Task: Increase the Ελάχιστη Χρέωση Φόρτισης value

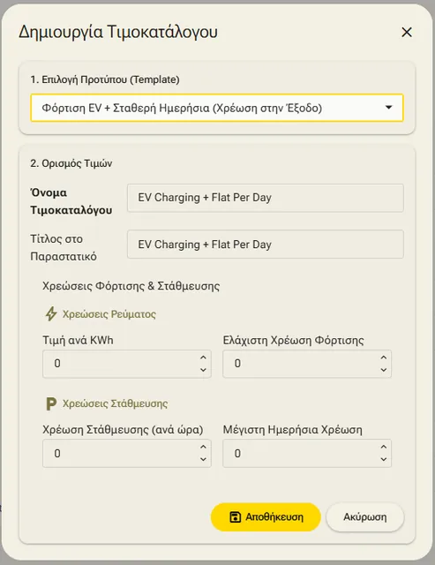Action: point(384,358)
